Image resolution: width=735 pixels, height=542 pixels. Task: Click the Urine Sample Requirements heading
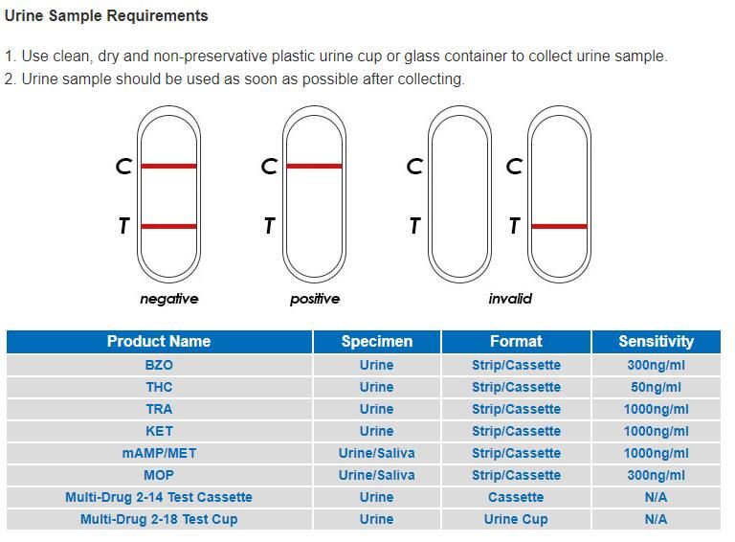click(106, 16)
